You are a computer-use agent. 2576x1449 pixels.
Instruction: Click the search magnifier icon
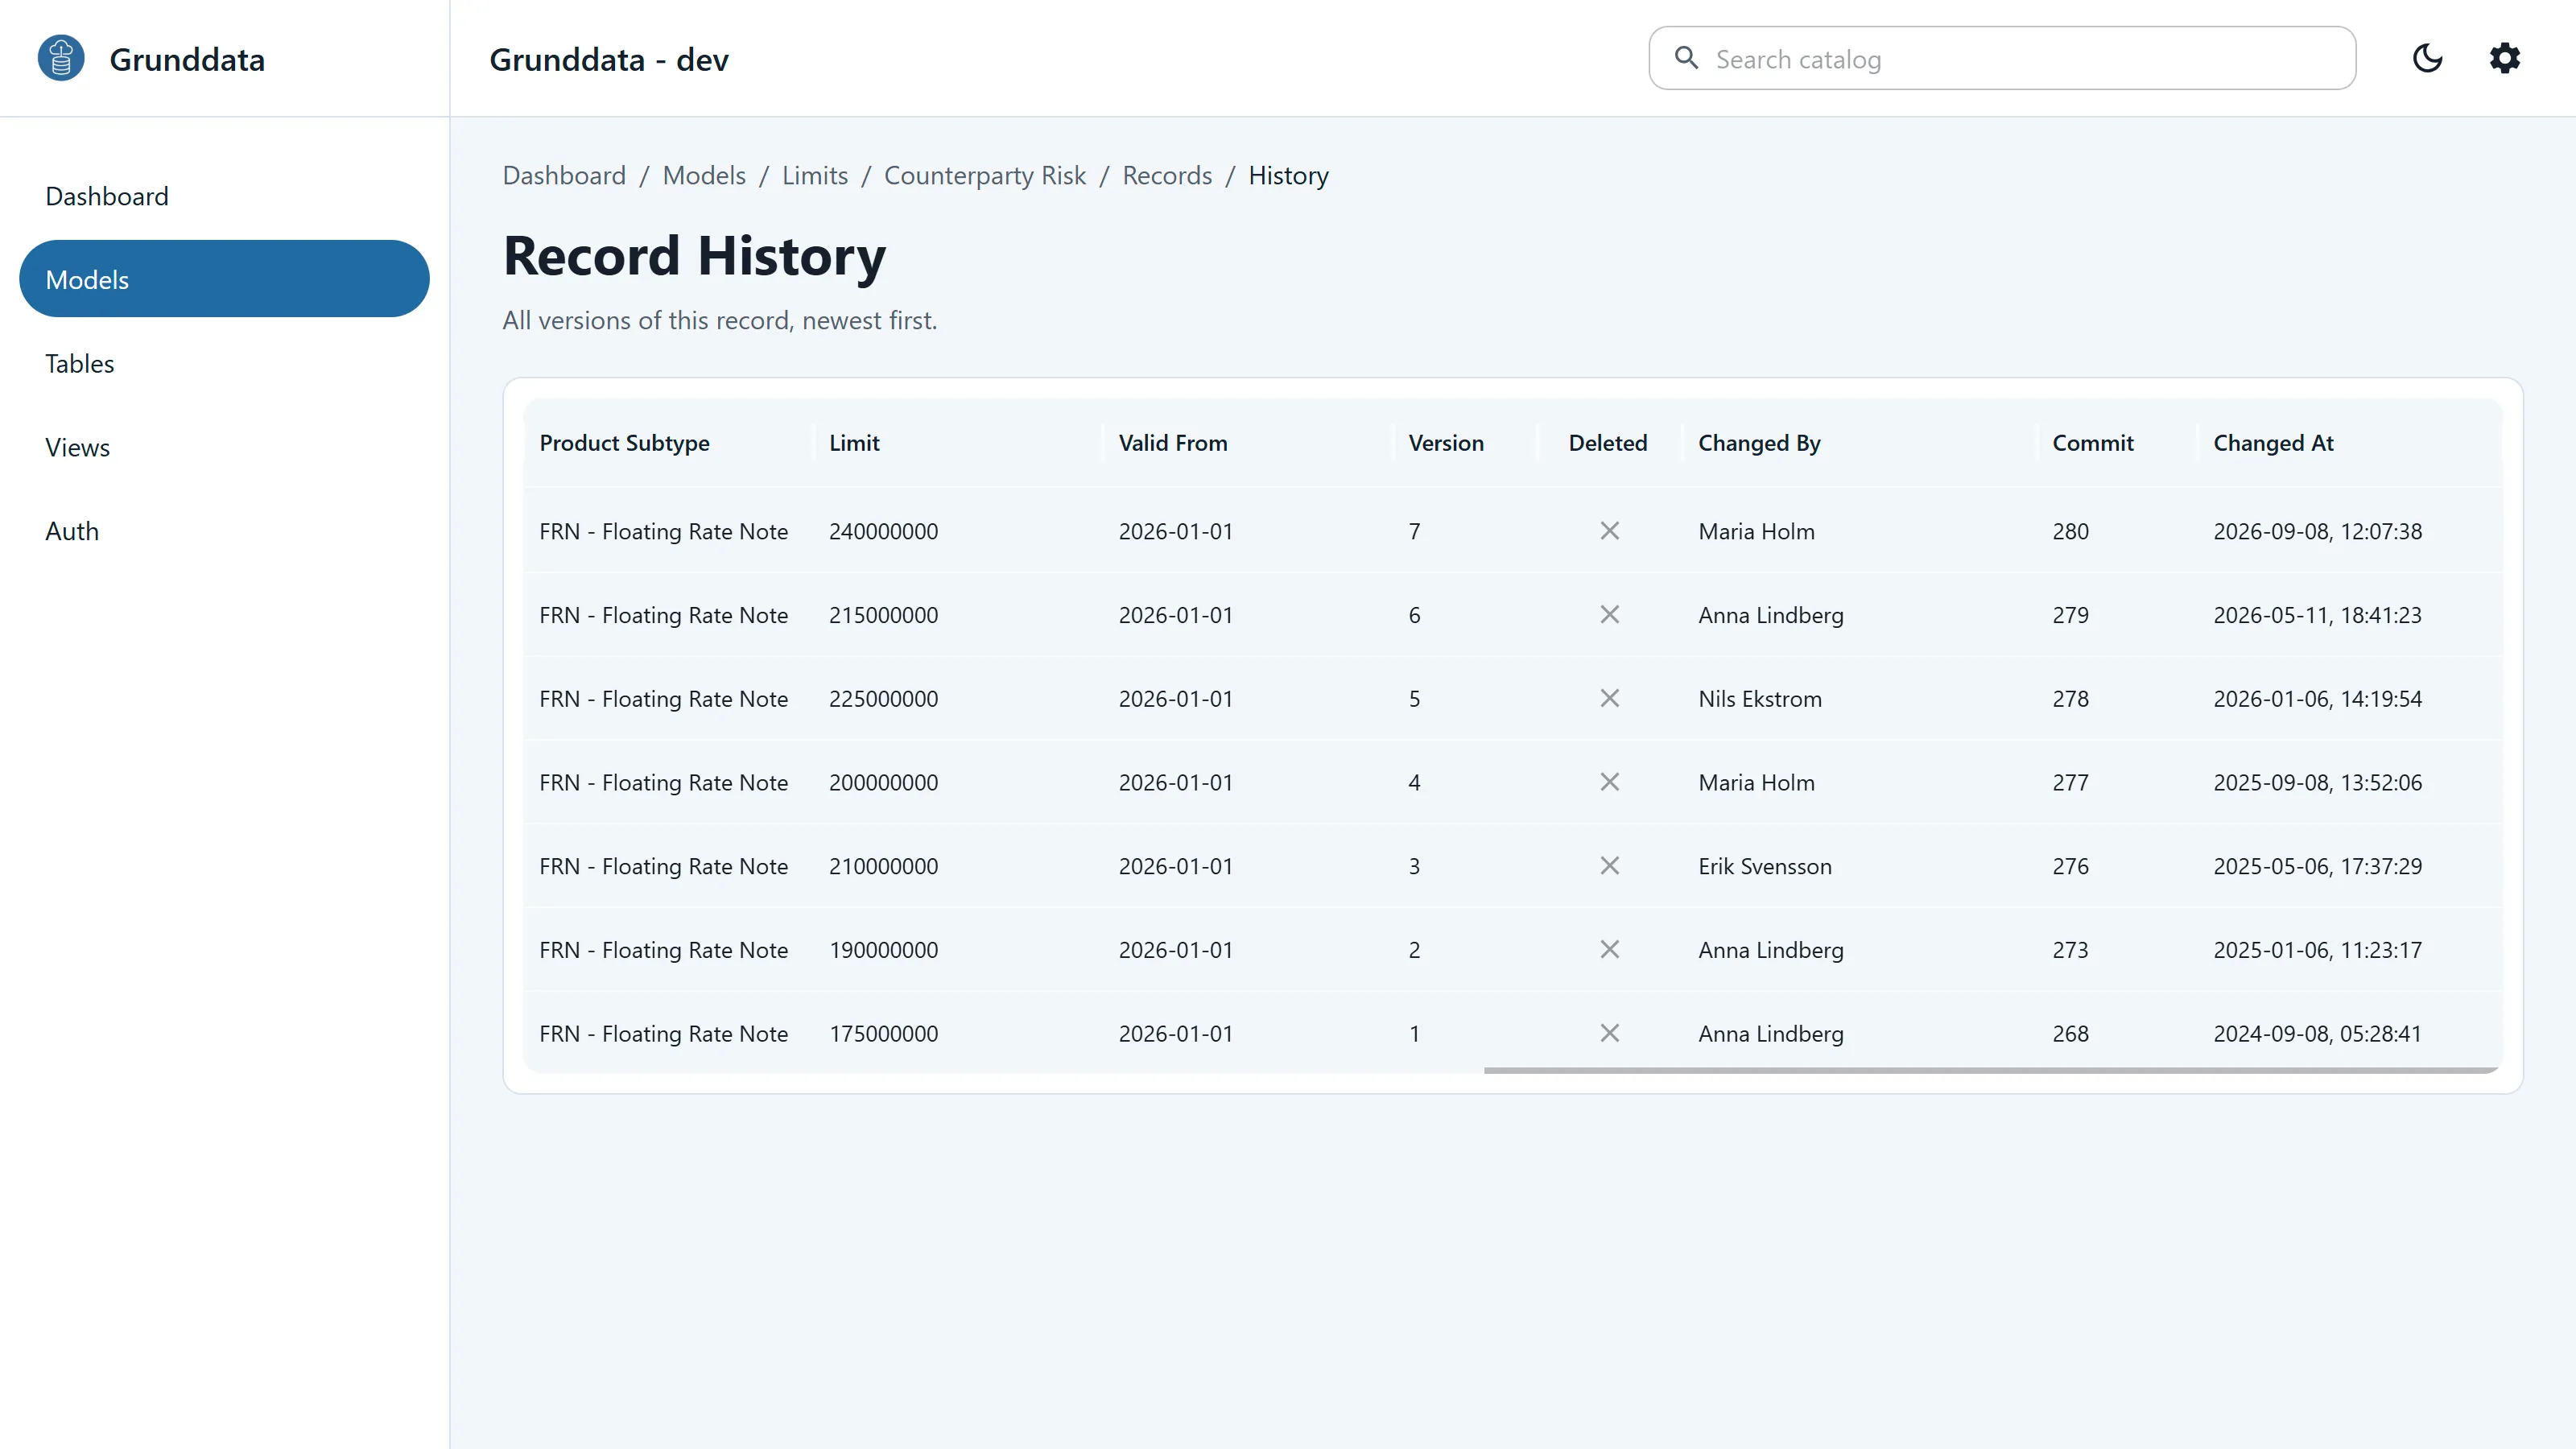click(1686, 58)
